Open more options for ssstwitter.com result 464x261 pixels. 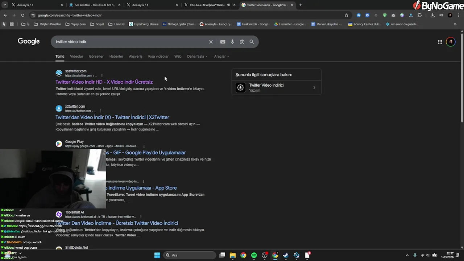(102, 75)
